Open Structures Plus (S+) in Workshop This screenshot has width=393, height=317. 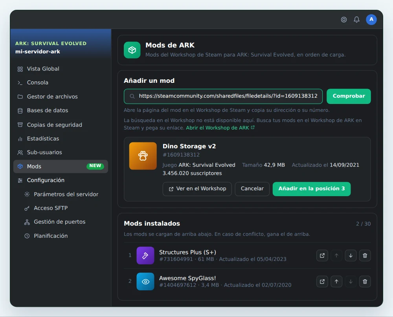click(322, 255)
